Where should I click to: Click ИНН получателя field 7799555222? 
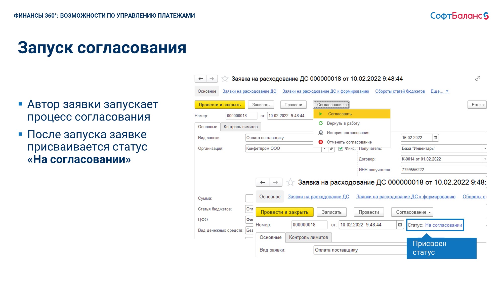(x=443, y=170)
